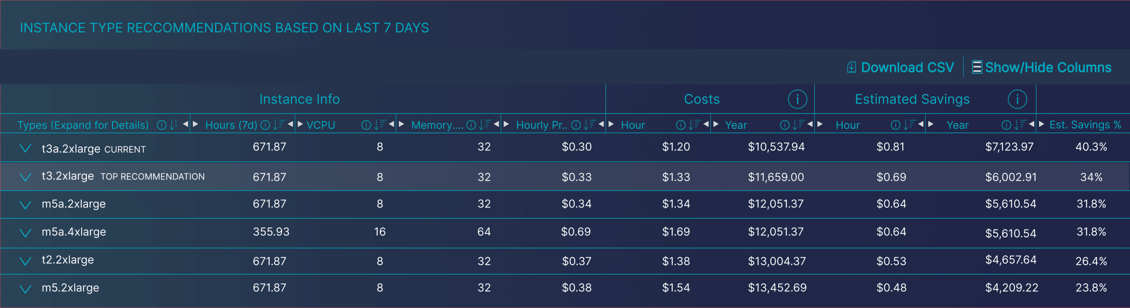The width and height of the screenshot is (1130, 308).
Task: Expand the m5.2xlarge row details
Action: point(26,289)
